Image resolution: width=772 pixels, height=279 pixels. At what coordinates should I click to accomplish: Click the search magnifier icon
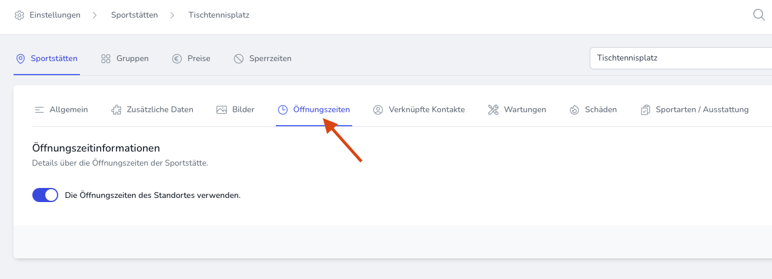click(759, 15)
